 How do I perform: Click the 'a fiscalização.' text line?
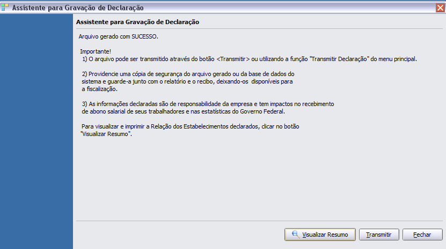point(99,89)
